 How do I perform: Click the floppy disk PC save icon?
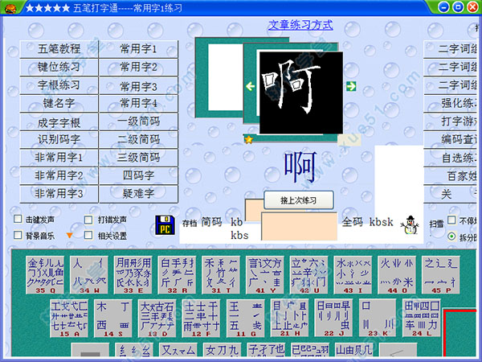tap(165, 225)
